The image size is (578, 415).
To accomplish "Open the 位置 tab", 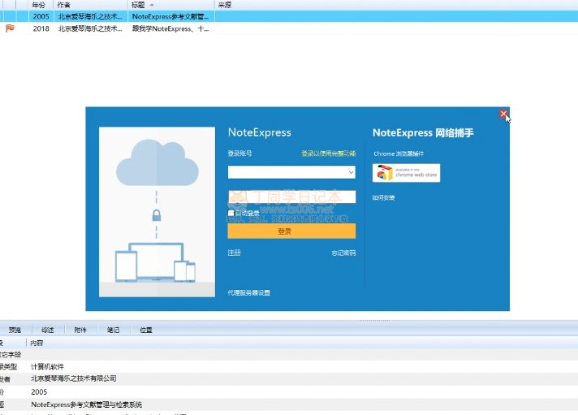I will 145,330.
